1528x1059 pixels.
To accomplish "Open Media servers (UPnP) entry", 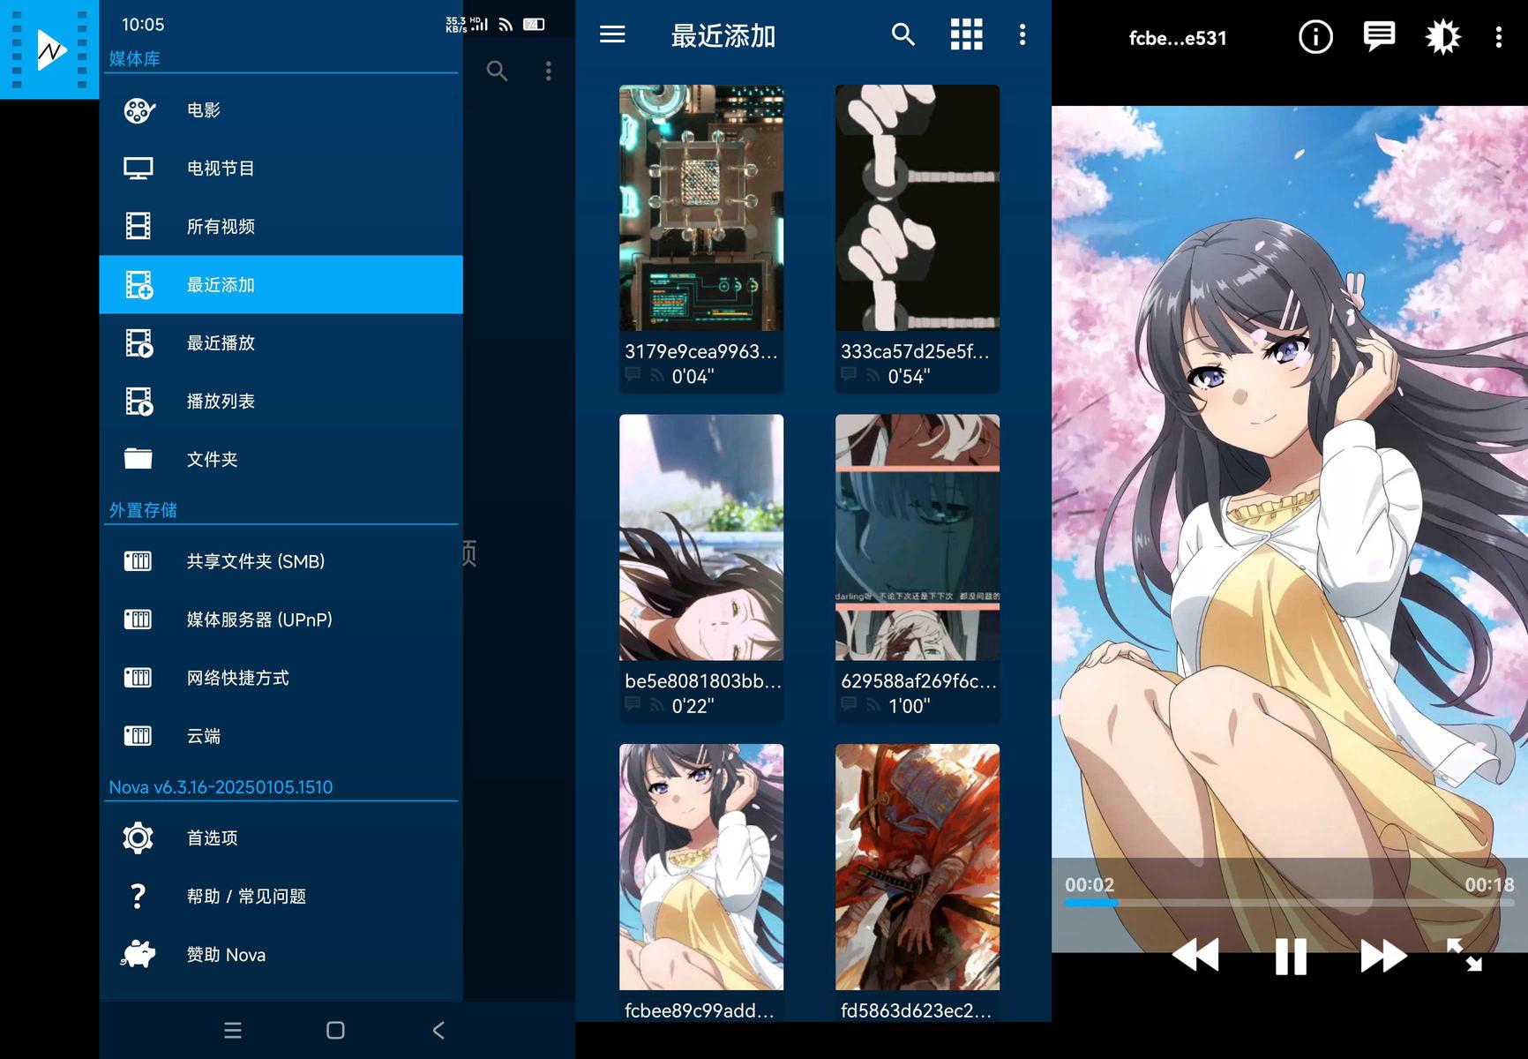I will [x=281, y=620].
